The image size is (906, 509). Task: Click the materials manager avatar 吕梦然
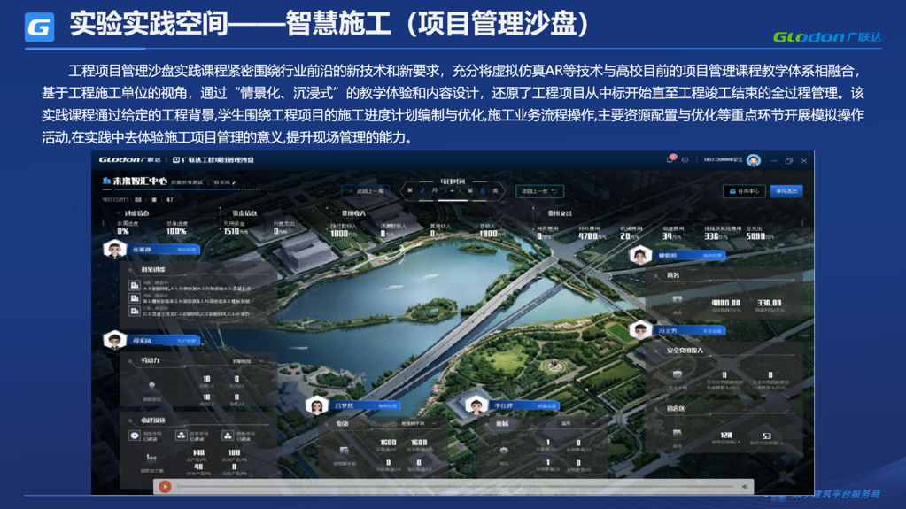click(x=316, y=405)
